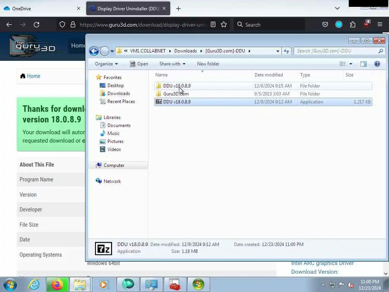
Task: Go back in Explorer window
Action: [x=94, y=51]
